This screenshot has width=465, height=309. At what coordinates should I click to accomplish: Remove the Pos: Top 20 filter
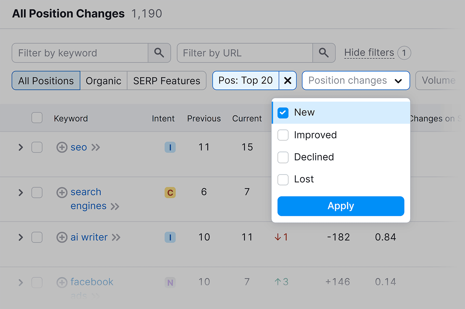[x=288, y=81]
